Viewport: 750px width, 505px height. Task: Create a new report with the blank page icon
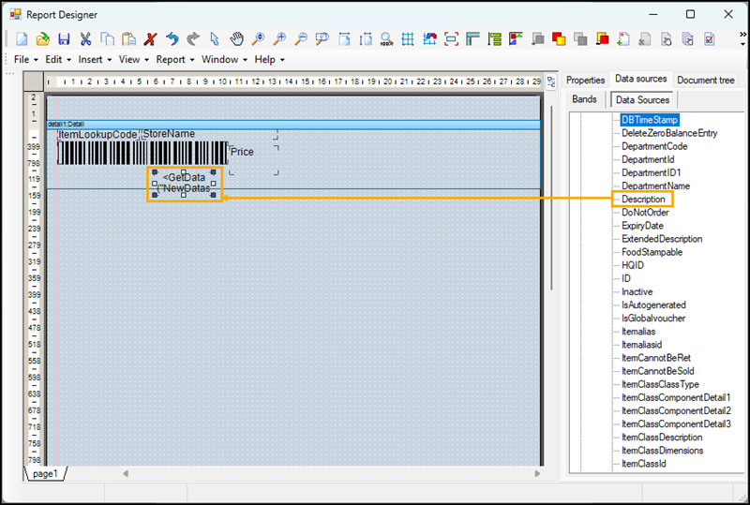22,39
